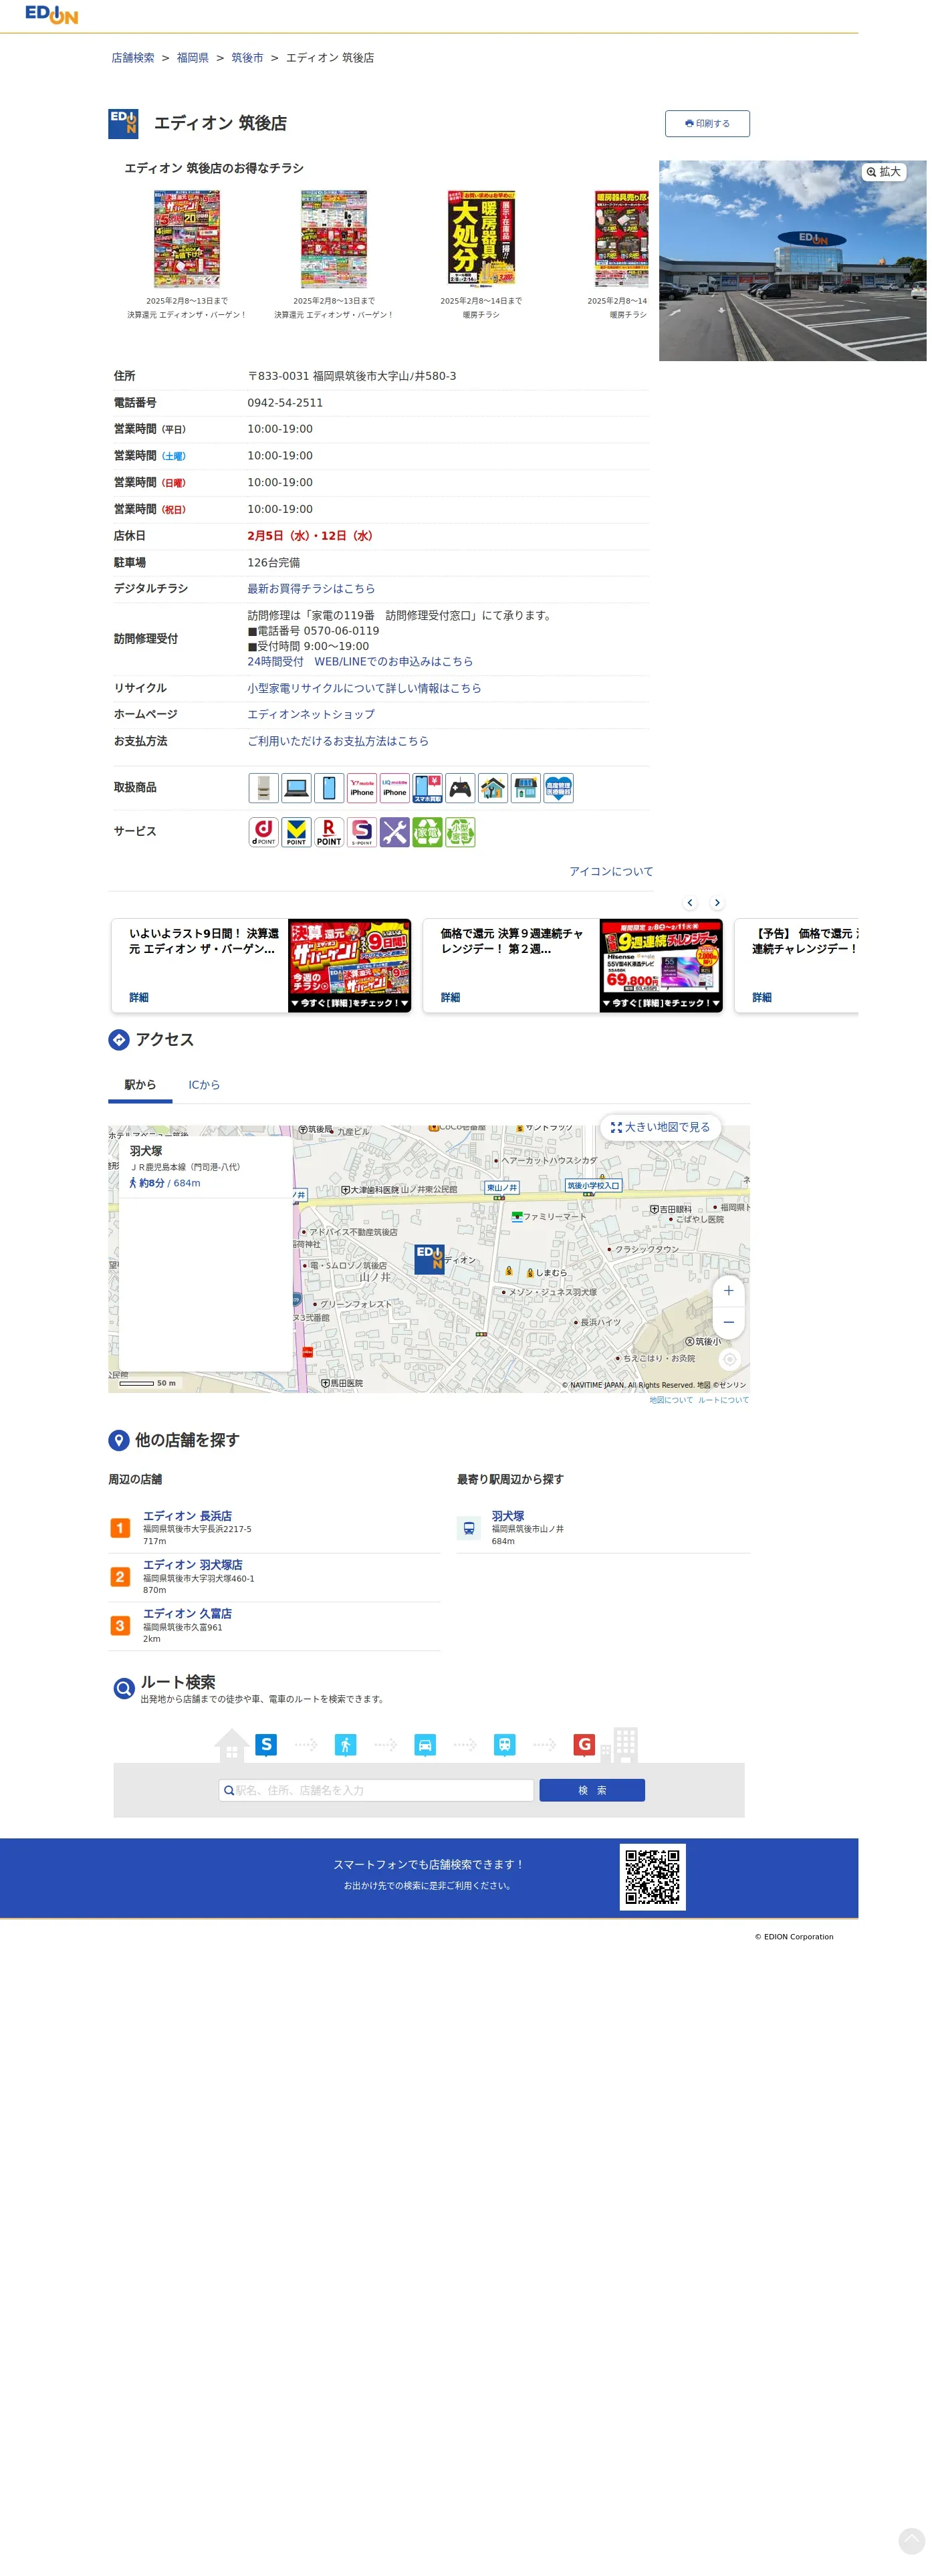932x2576 pixels.
Task: Click the 検索 route search button
Action: click(x=592, y=1790)
